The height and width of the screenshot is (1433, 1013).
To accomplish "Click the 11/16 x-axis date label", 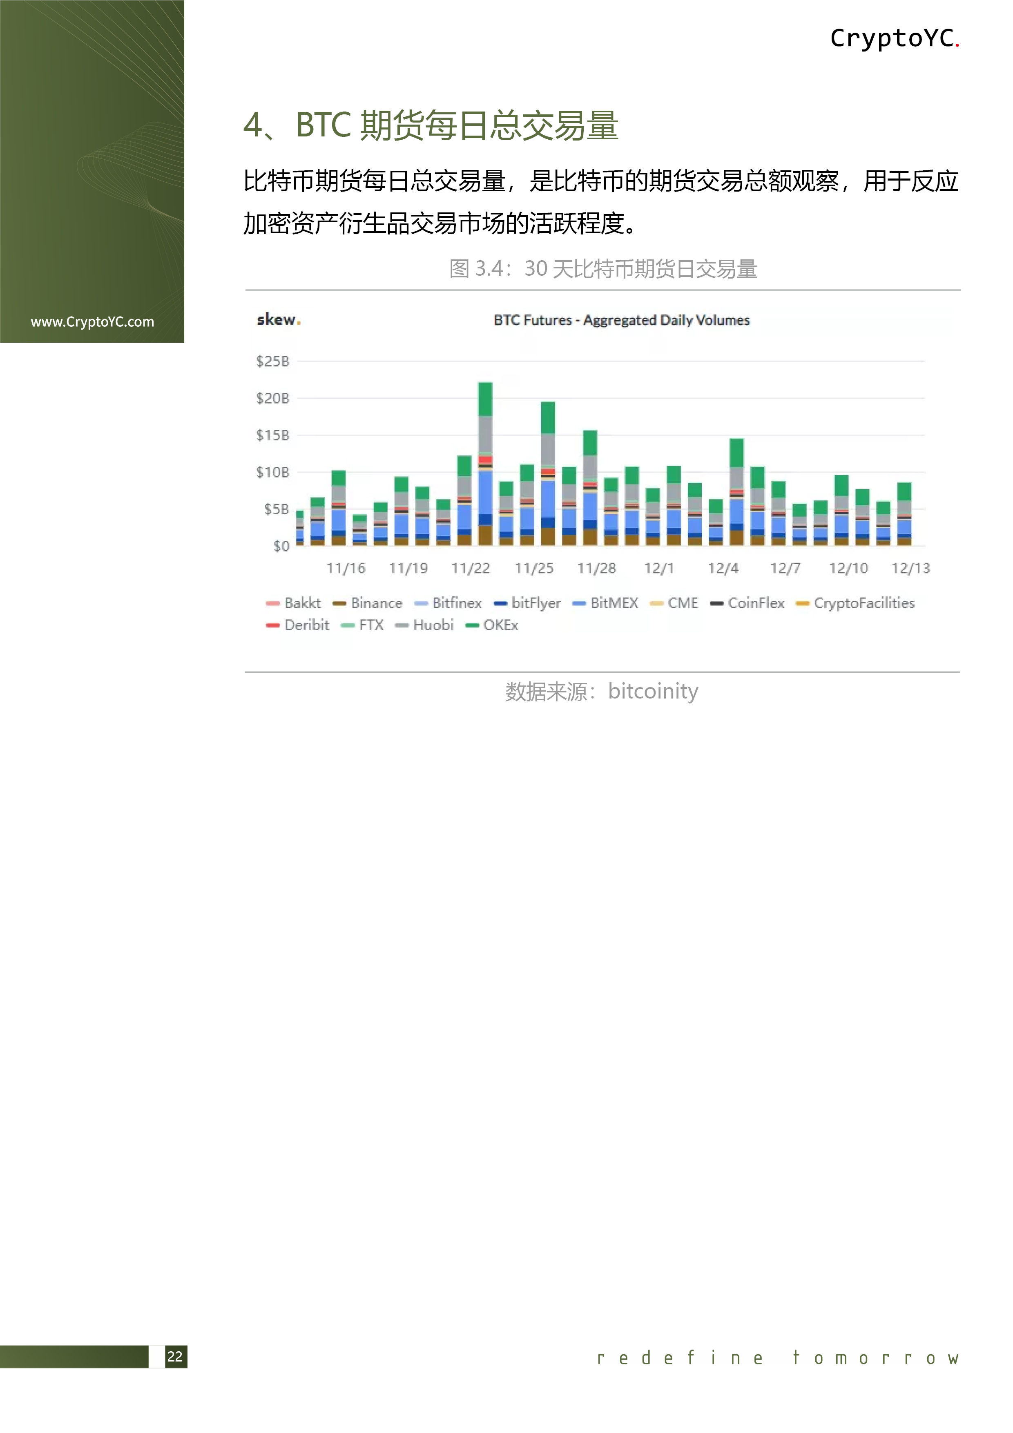I will [x=346, y=569].
